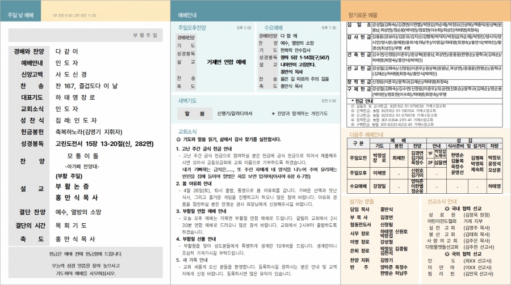Select the '부 활 주 일' banner text
The height and width of the screenshot is (285, 511).
(x=145, y=35)
